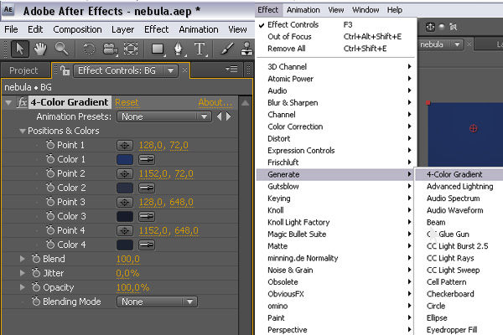Image resolution: width=503 pixels, height=335 pixels.
Task: Select the Clone Stamp tool
Action: point(247,49)
